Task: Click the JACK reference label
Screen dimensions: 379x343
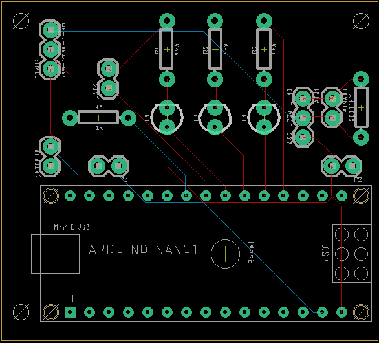Action: coord(96,91)
